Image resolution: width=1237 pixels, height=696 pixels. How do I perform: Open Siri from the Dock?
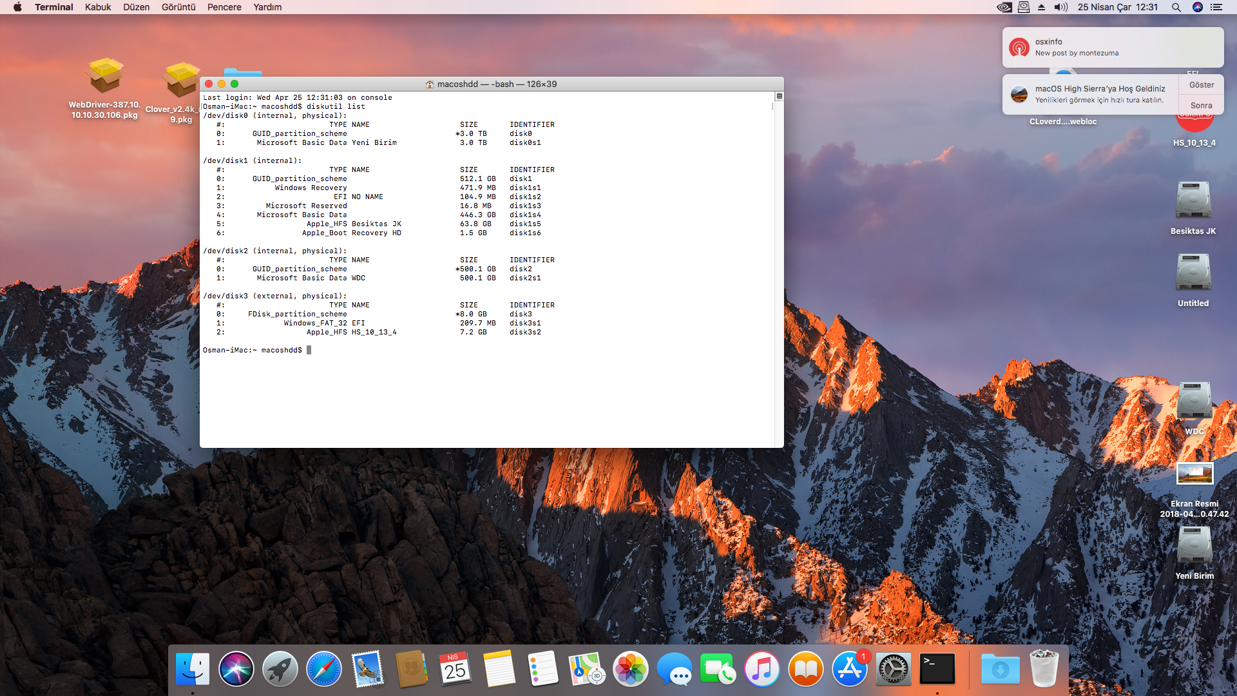click(x=236, y=669)
